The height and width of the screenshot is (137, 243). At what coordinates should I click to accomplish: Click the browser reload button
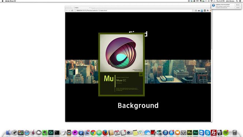click(72, 11)
